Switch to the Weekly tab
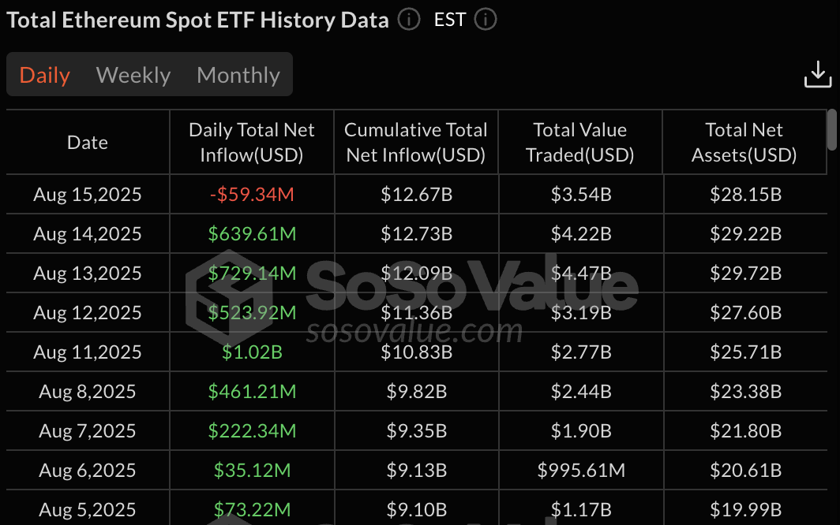Viewport: 840px width, 525px height. [x=133, y=75]
